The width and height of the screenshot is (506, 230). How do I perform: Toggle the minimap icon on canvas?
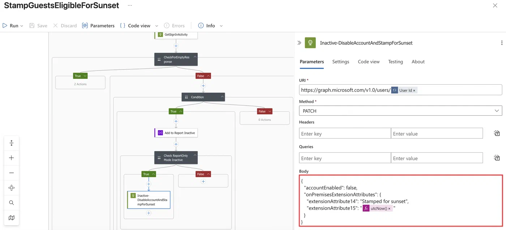pos(12,218)
